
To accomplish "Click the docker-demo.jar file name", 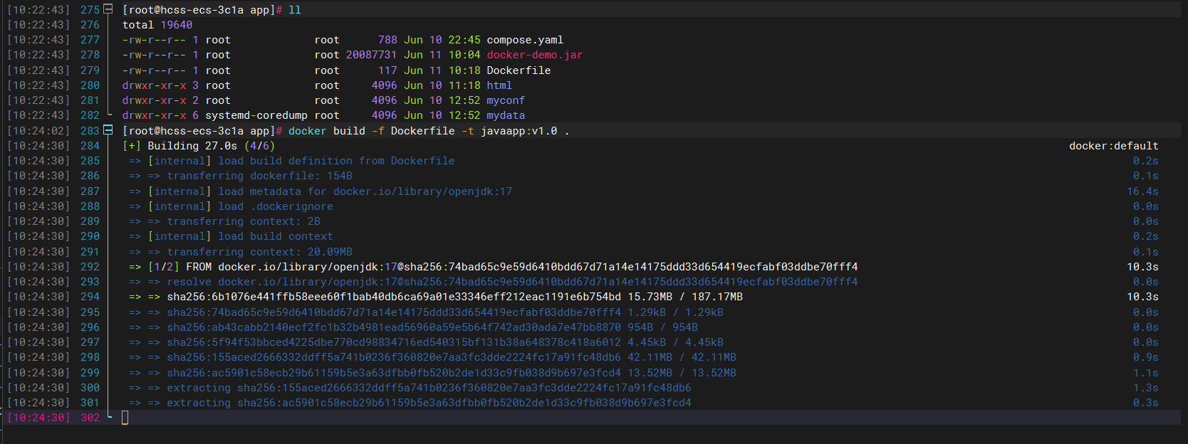I will pos(534,55).
